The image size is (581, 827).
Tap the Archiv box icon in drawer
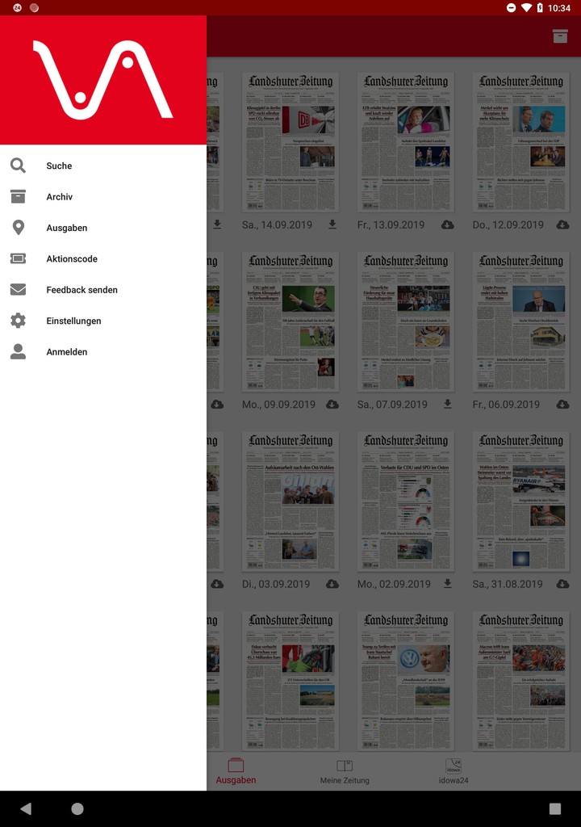[x=18, y=197]
